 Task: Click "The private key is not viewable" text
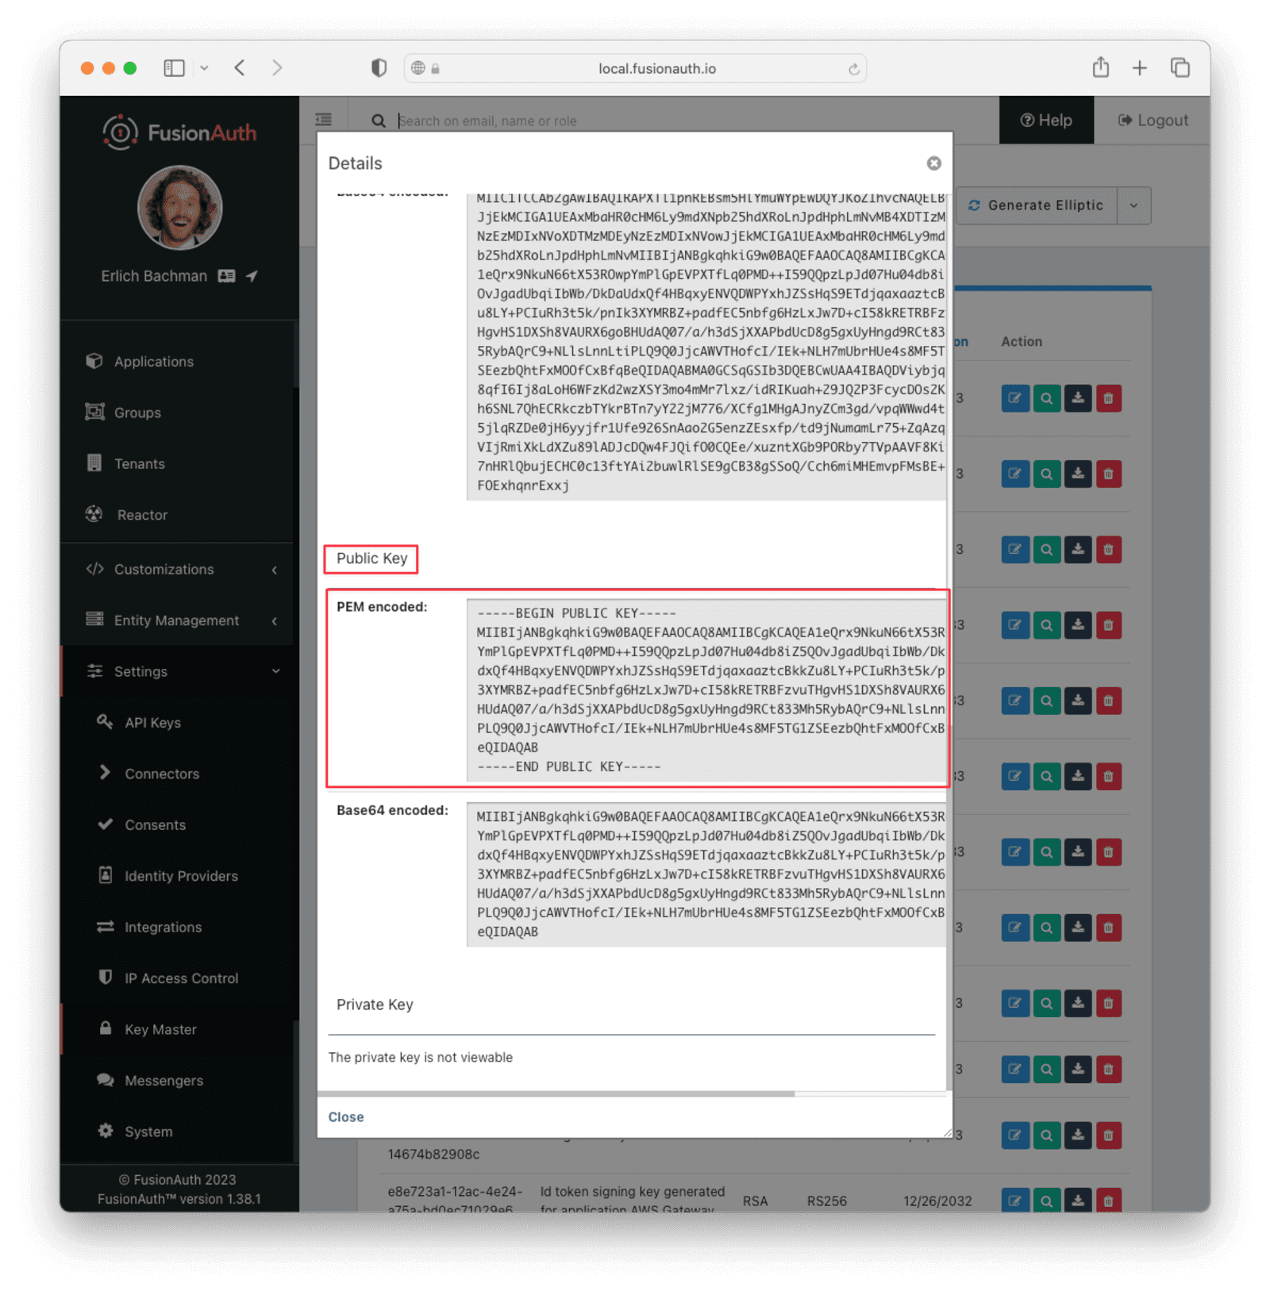421,1057
